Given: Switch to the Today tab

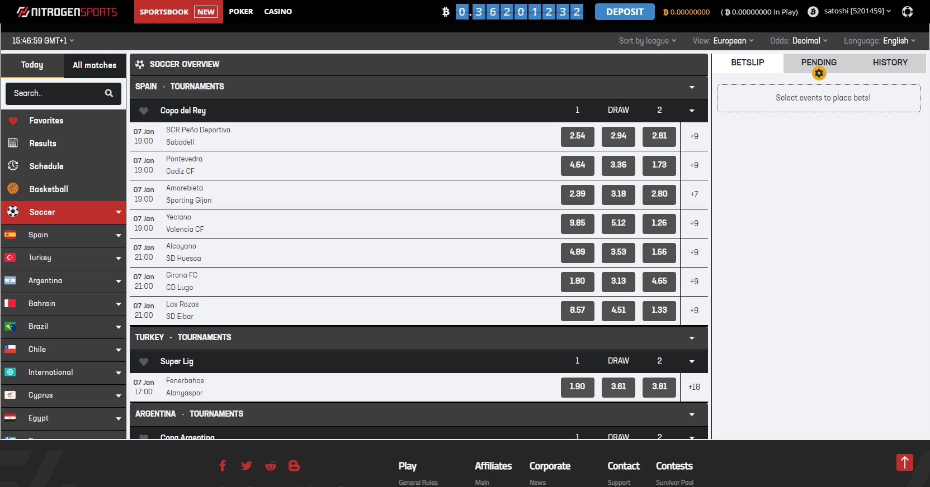Looking at the screenshot, I should coord(32,65).
